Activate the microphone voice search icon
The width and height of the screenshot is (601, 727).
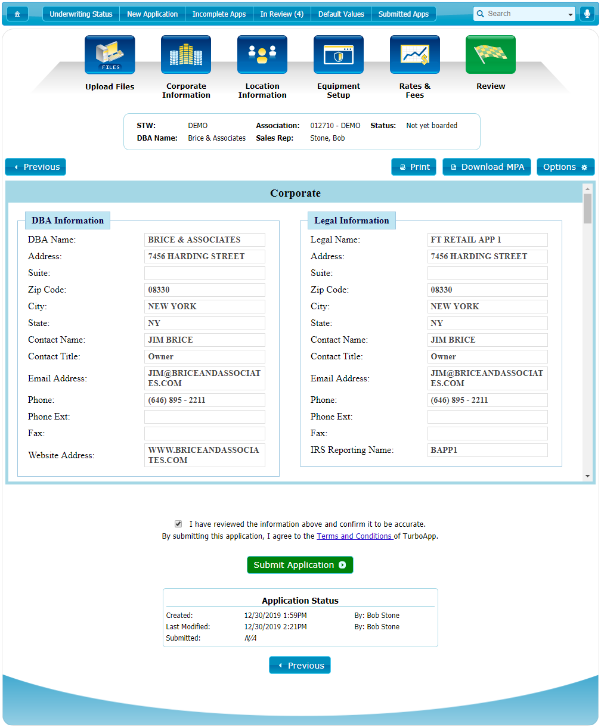point(585,14)
